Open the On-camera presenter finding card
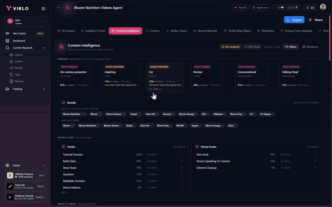332x207 pixels. (74, 78)
